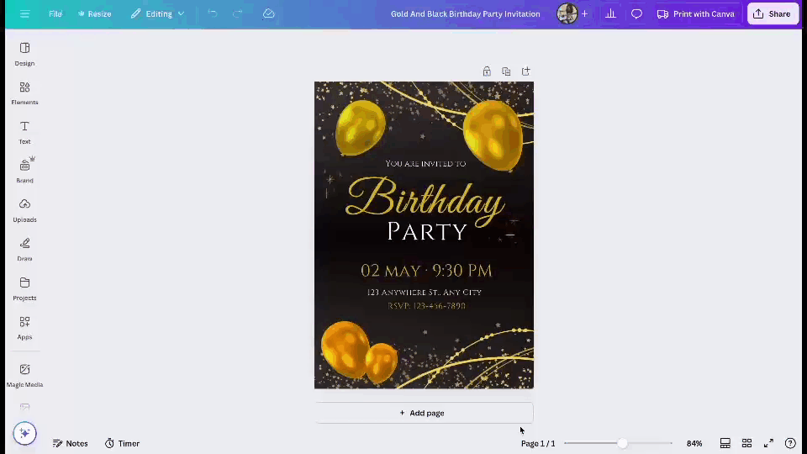
Task: Toggle grid view of pages
Action: click(x=746, y=443)
